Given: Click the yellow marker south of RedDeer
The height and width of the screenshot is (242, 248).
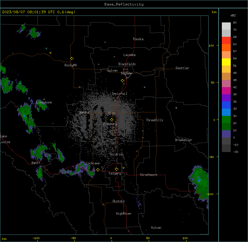Looking at the screenshot, I should [x=122, y=81].
